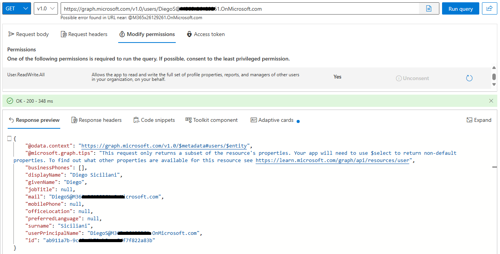Click into the query URL input field
500x254 pixels.
240,9
